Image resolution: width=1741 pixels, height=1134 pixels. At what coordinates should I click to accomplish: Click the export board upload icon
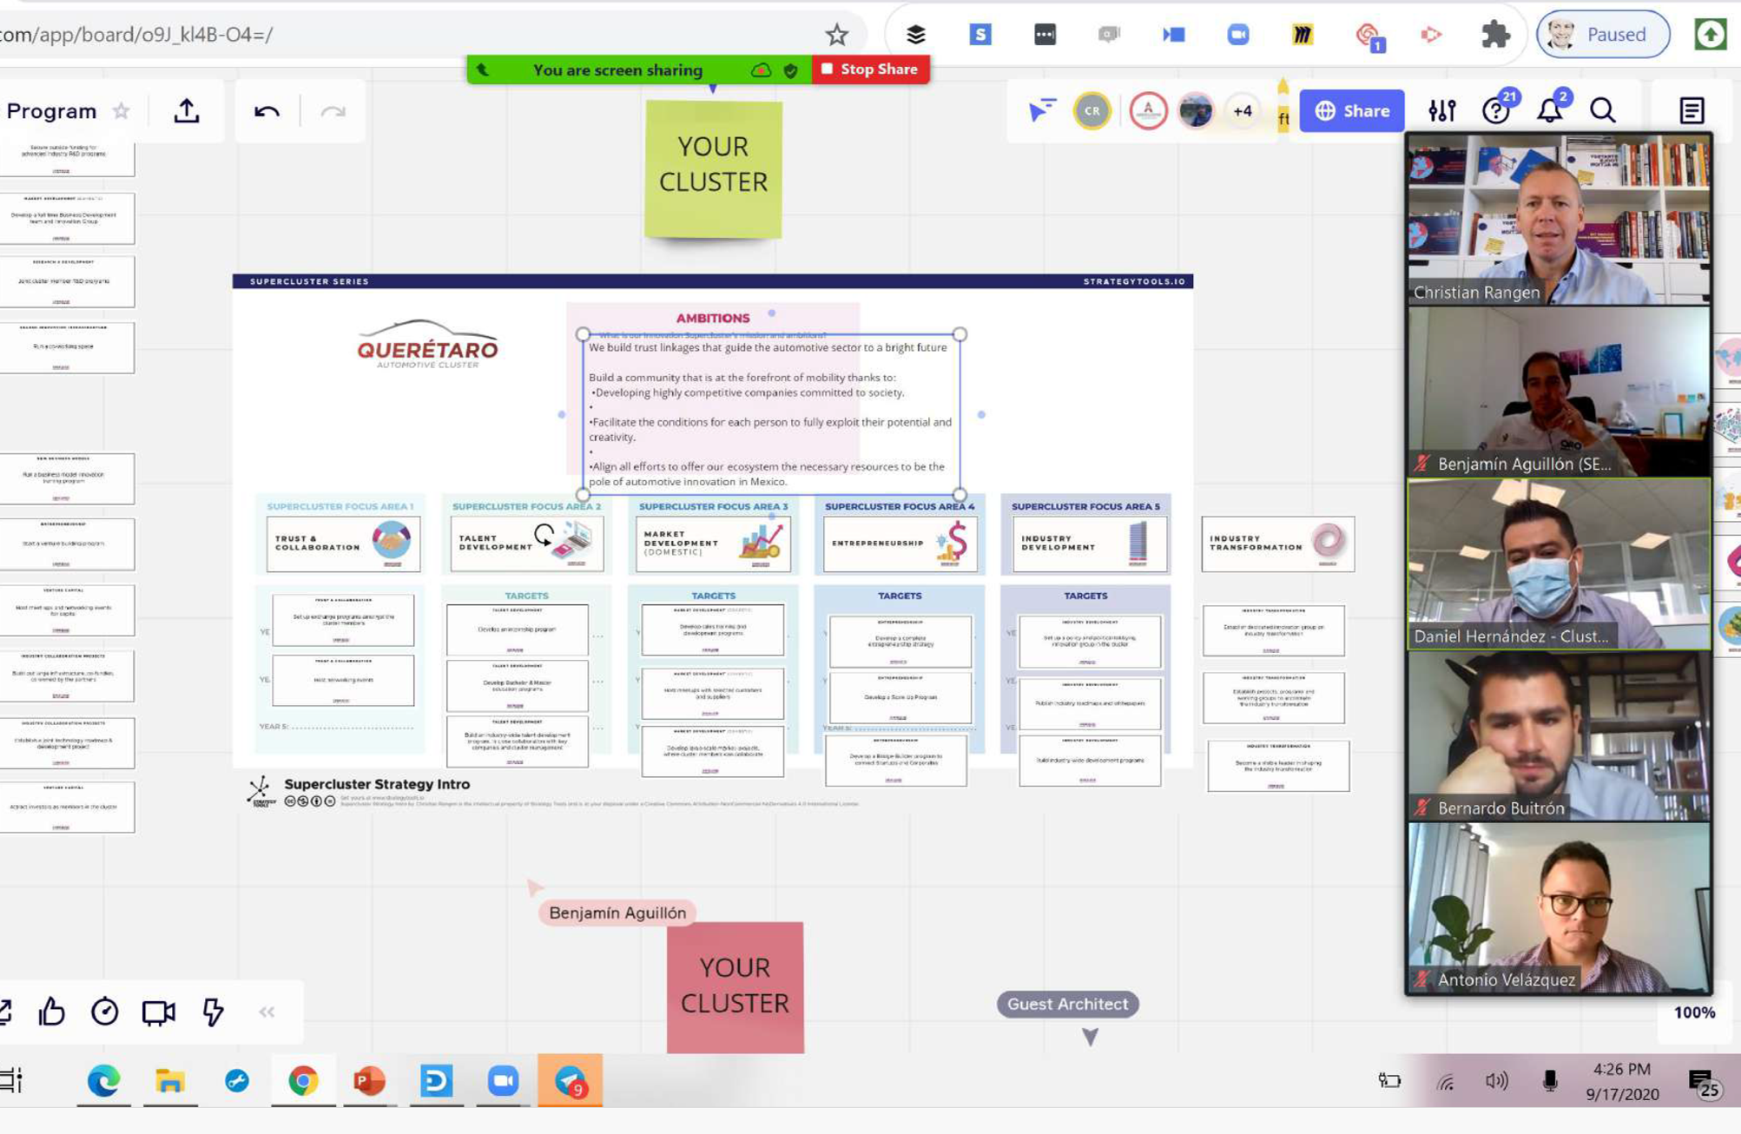pos(186,111)
